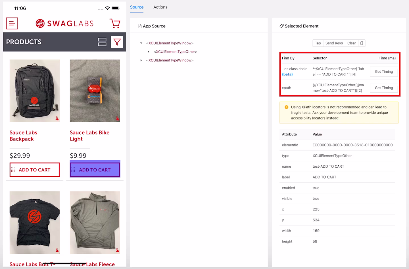Click the Bolt T-shirt product image
Viewport: 409px width, 269px height.
35,223
